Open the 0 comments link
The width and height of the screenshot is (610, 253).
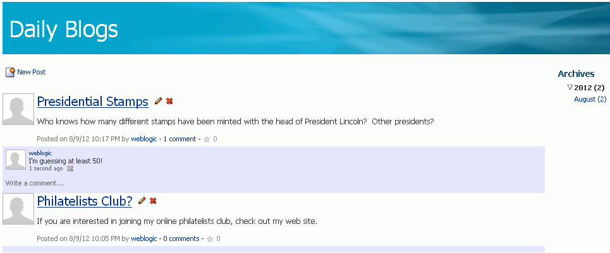pyautogui.click(x=181, y=238)
